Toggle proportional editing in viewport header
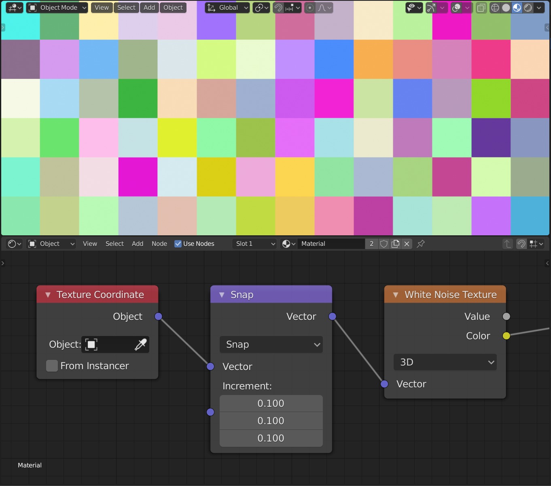Screen dimensions: 551x486 pos(309,8)
